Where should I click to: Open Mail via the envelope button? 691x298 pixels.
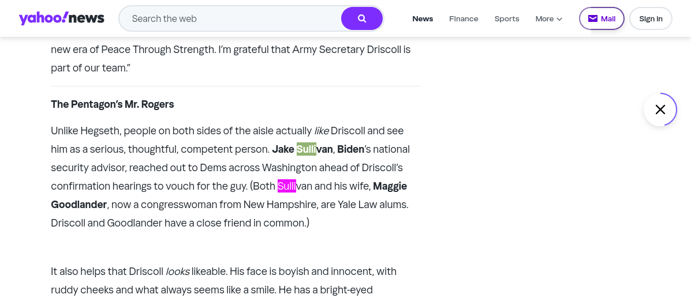point(601,18)
